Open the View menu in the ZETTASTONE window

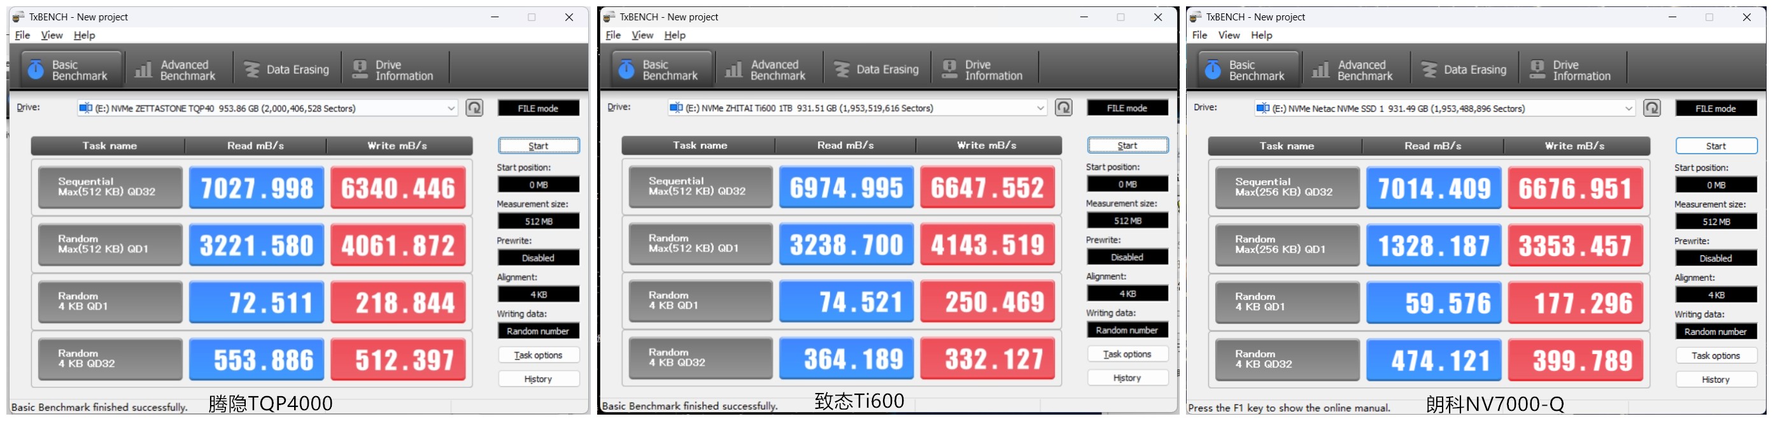(x=52, y=35)
